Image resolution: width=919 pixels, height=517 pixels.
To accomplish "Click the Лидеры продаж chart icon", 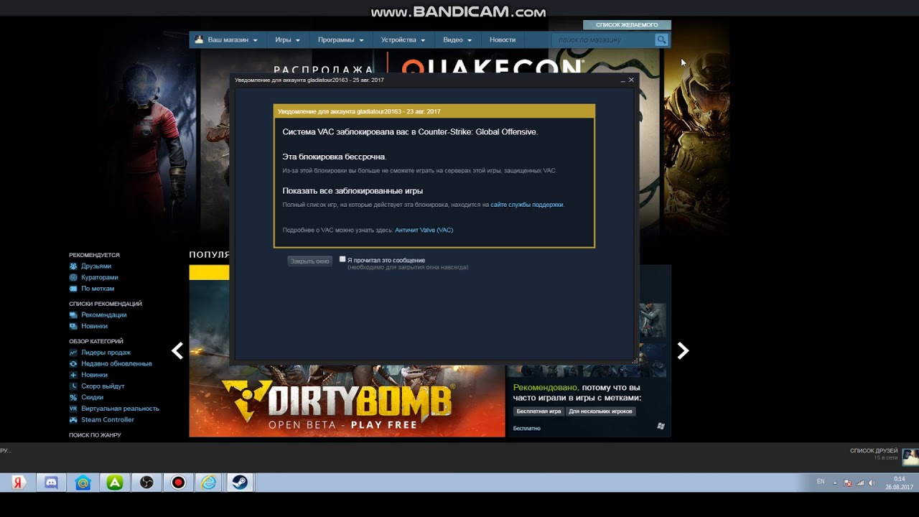I will click(73, 353).
